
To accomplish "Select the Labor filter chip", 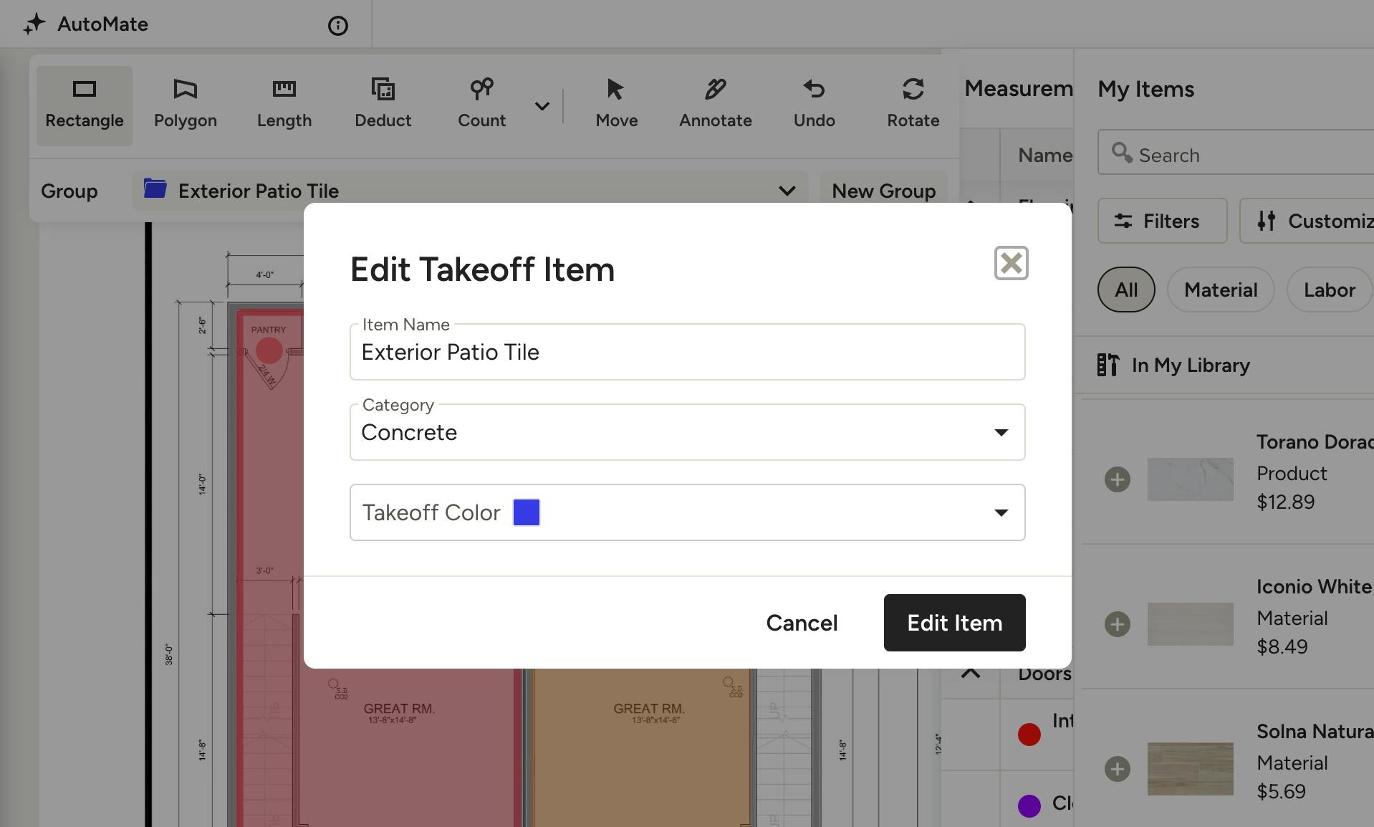I will click(x=1330, y=290).
